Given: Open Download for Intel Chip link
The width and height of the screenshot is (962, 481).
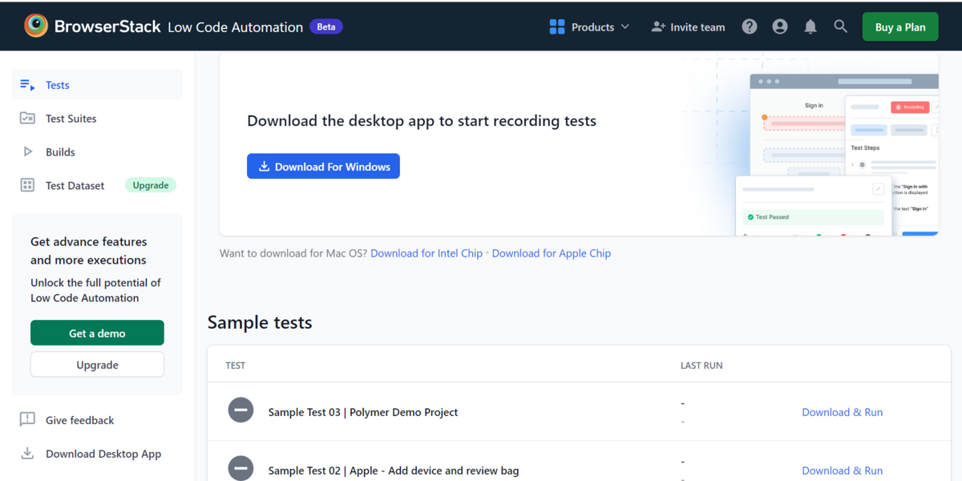Looking at the screenshot, I should pos(426,253).
